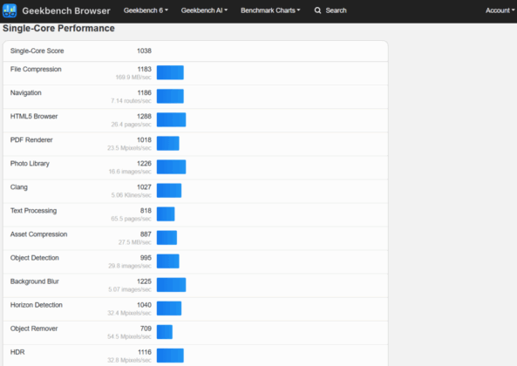
Task: Select the Navigation benchmark row label
Action: pyautogui.click(x=25, y=93)
